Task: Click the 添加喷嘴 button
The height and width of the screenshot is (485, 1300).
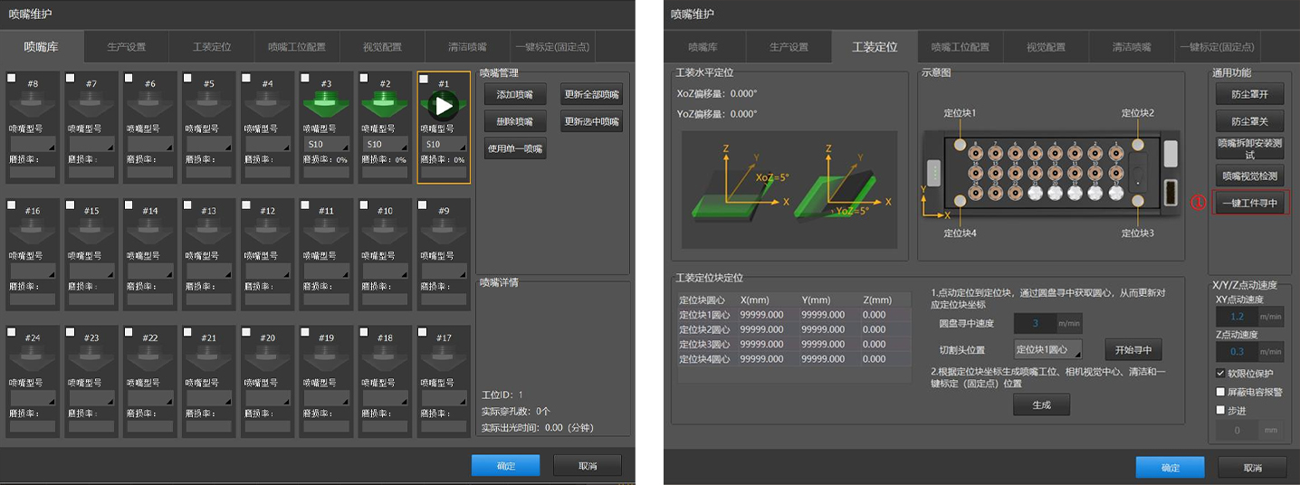Action: coord(515,93)
